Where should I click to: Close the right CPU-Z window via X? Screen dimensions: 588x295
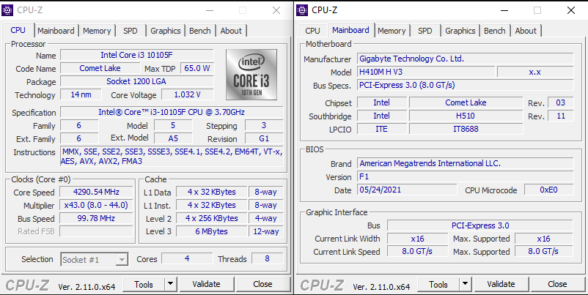570,10
